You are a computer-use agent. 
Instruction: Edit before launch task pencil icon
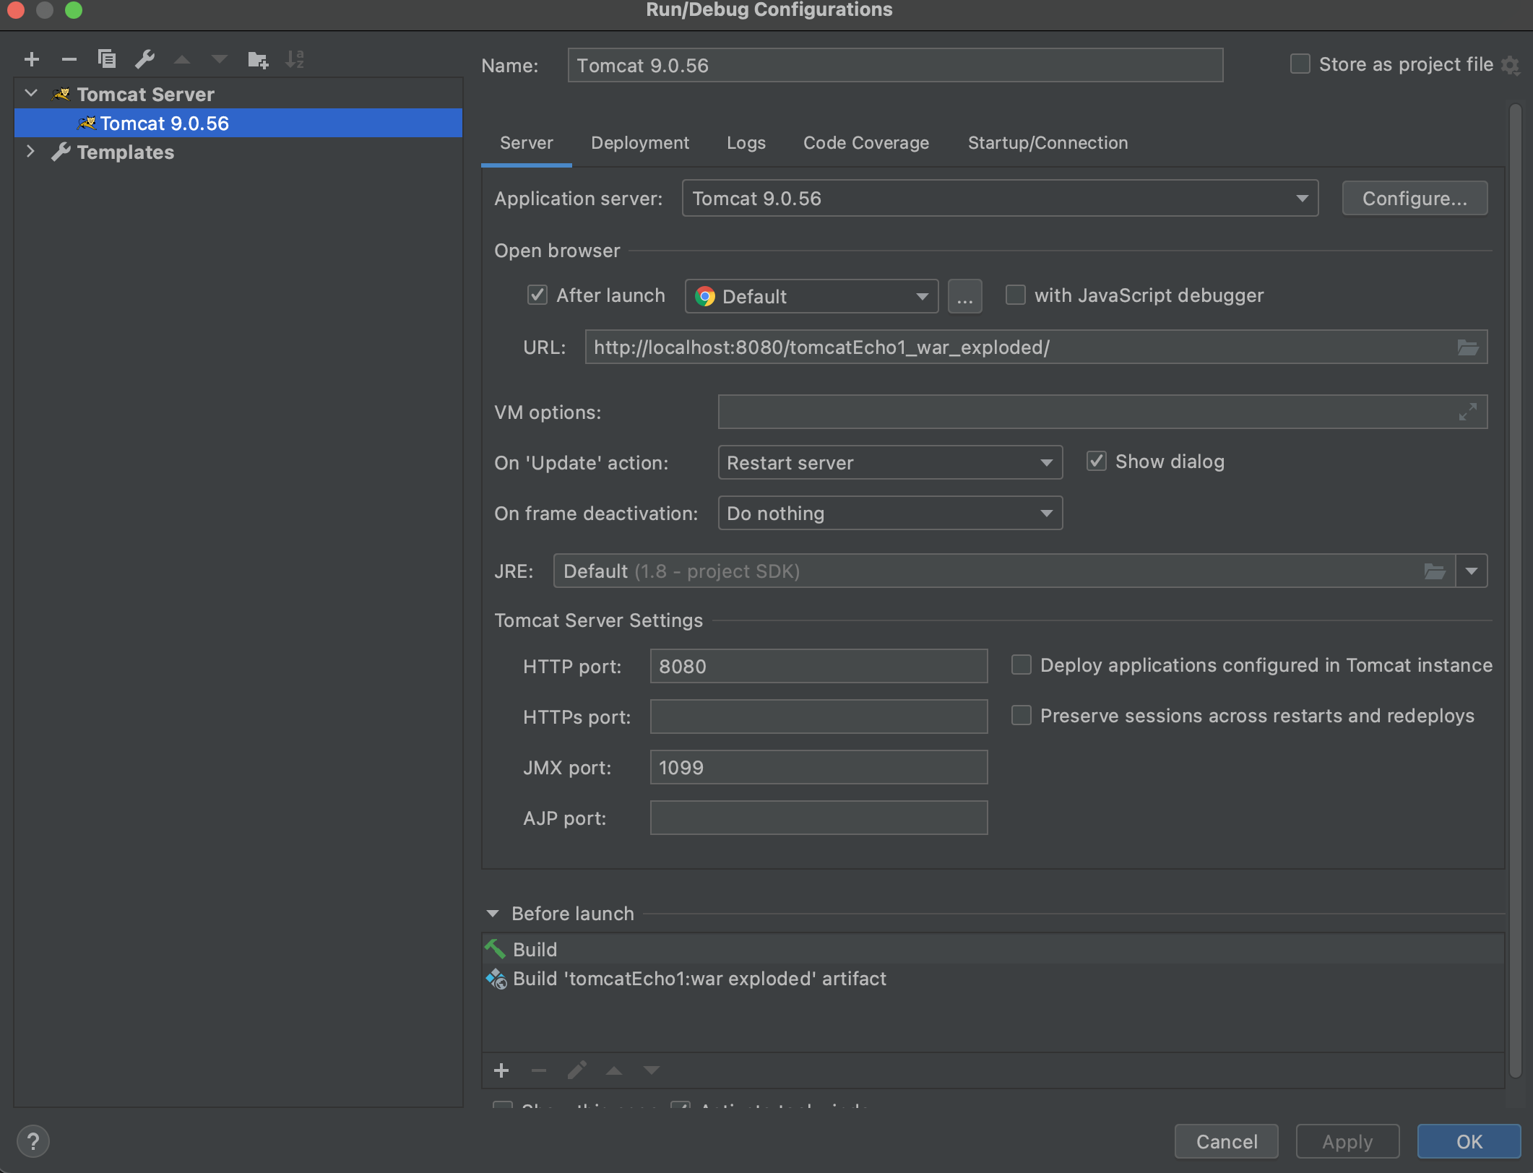(577, 1070)
